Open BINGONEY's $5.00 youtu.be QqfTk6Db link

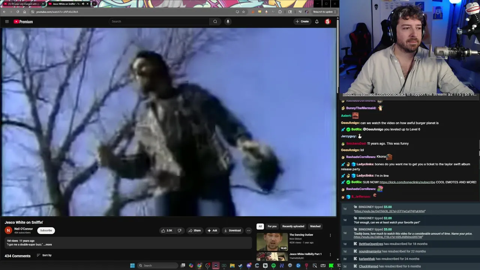[390, 211]
